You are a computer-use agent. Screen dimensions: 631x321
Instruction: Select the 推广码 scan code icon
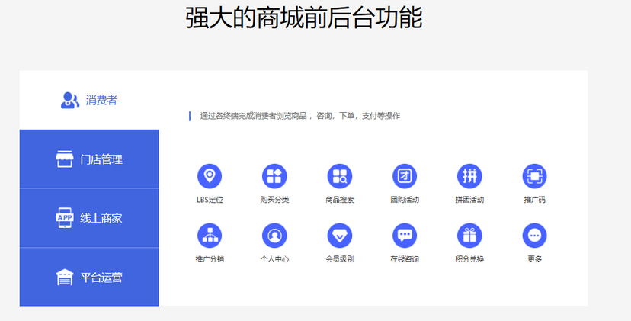534,176
